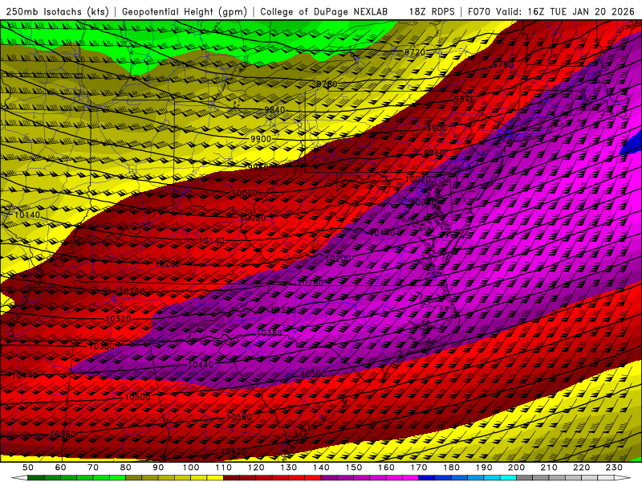Click the 9720 height contour label
Viewport: 642px width, 482px height.
pyautogui.click(x=415, y=52)
